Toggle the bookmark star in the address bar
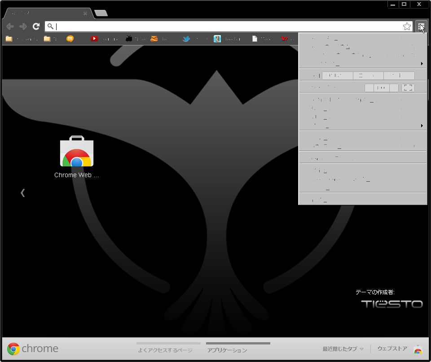 pyautogui.click(x=407, y=26)
